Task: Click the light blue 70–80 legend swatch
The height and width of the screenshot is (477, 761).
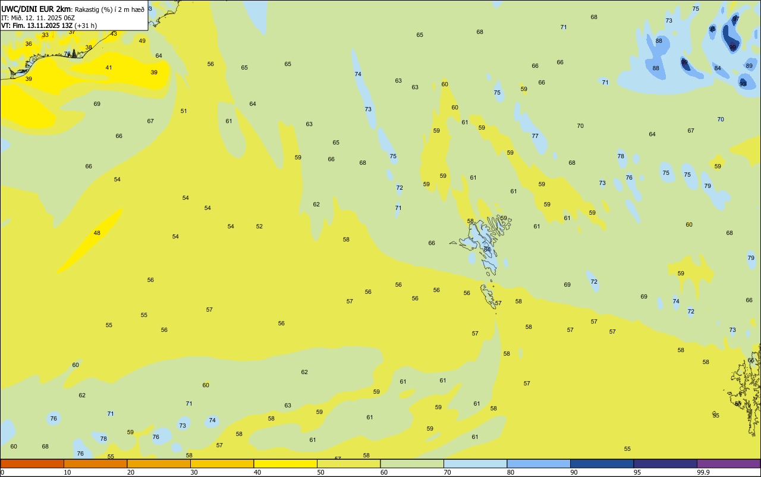Action: [475, 463]
